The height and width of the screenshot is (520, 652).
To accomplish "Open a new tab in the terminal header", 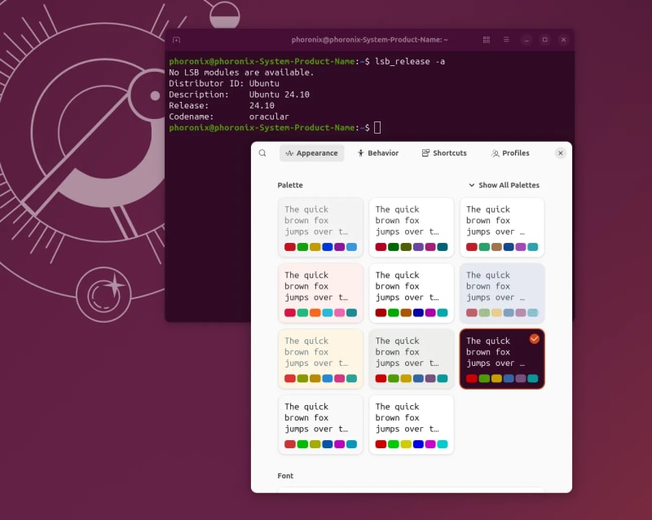I will tap(176, 39).
